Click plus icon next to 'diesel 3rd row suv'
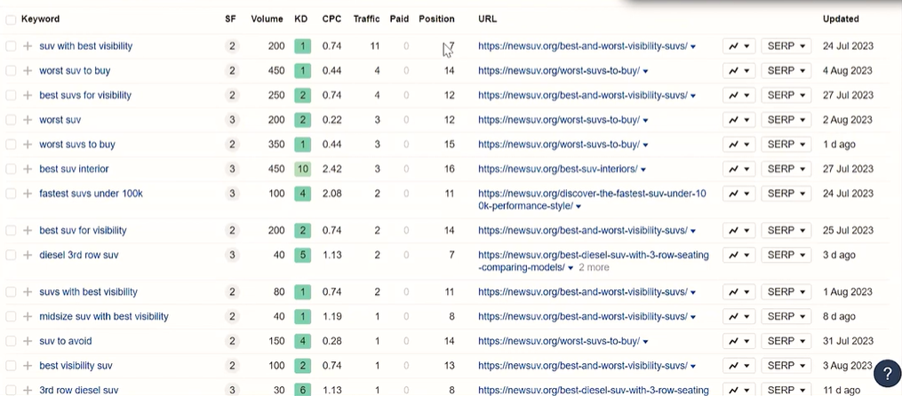This screenshot has width=902, height=396. click(28, 255)
